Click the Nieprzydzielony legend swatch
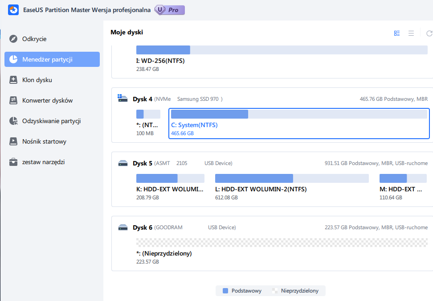This screenshot has height=301, width=433. coord(275,291)
